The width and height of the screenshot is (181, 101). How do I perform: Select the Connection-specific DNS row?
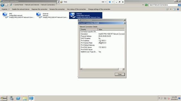coord(102,32)
